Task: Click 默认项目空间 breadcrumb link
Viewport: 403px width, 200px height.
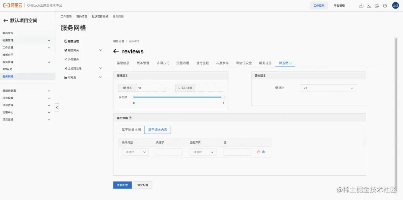Action: coord(100,16)
